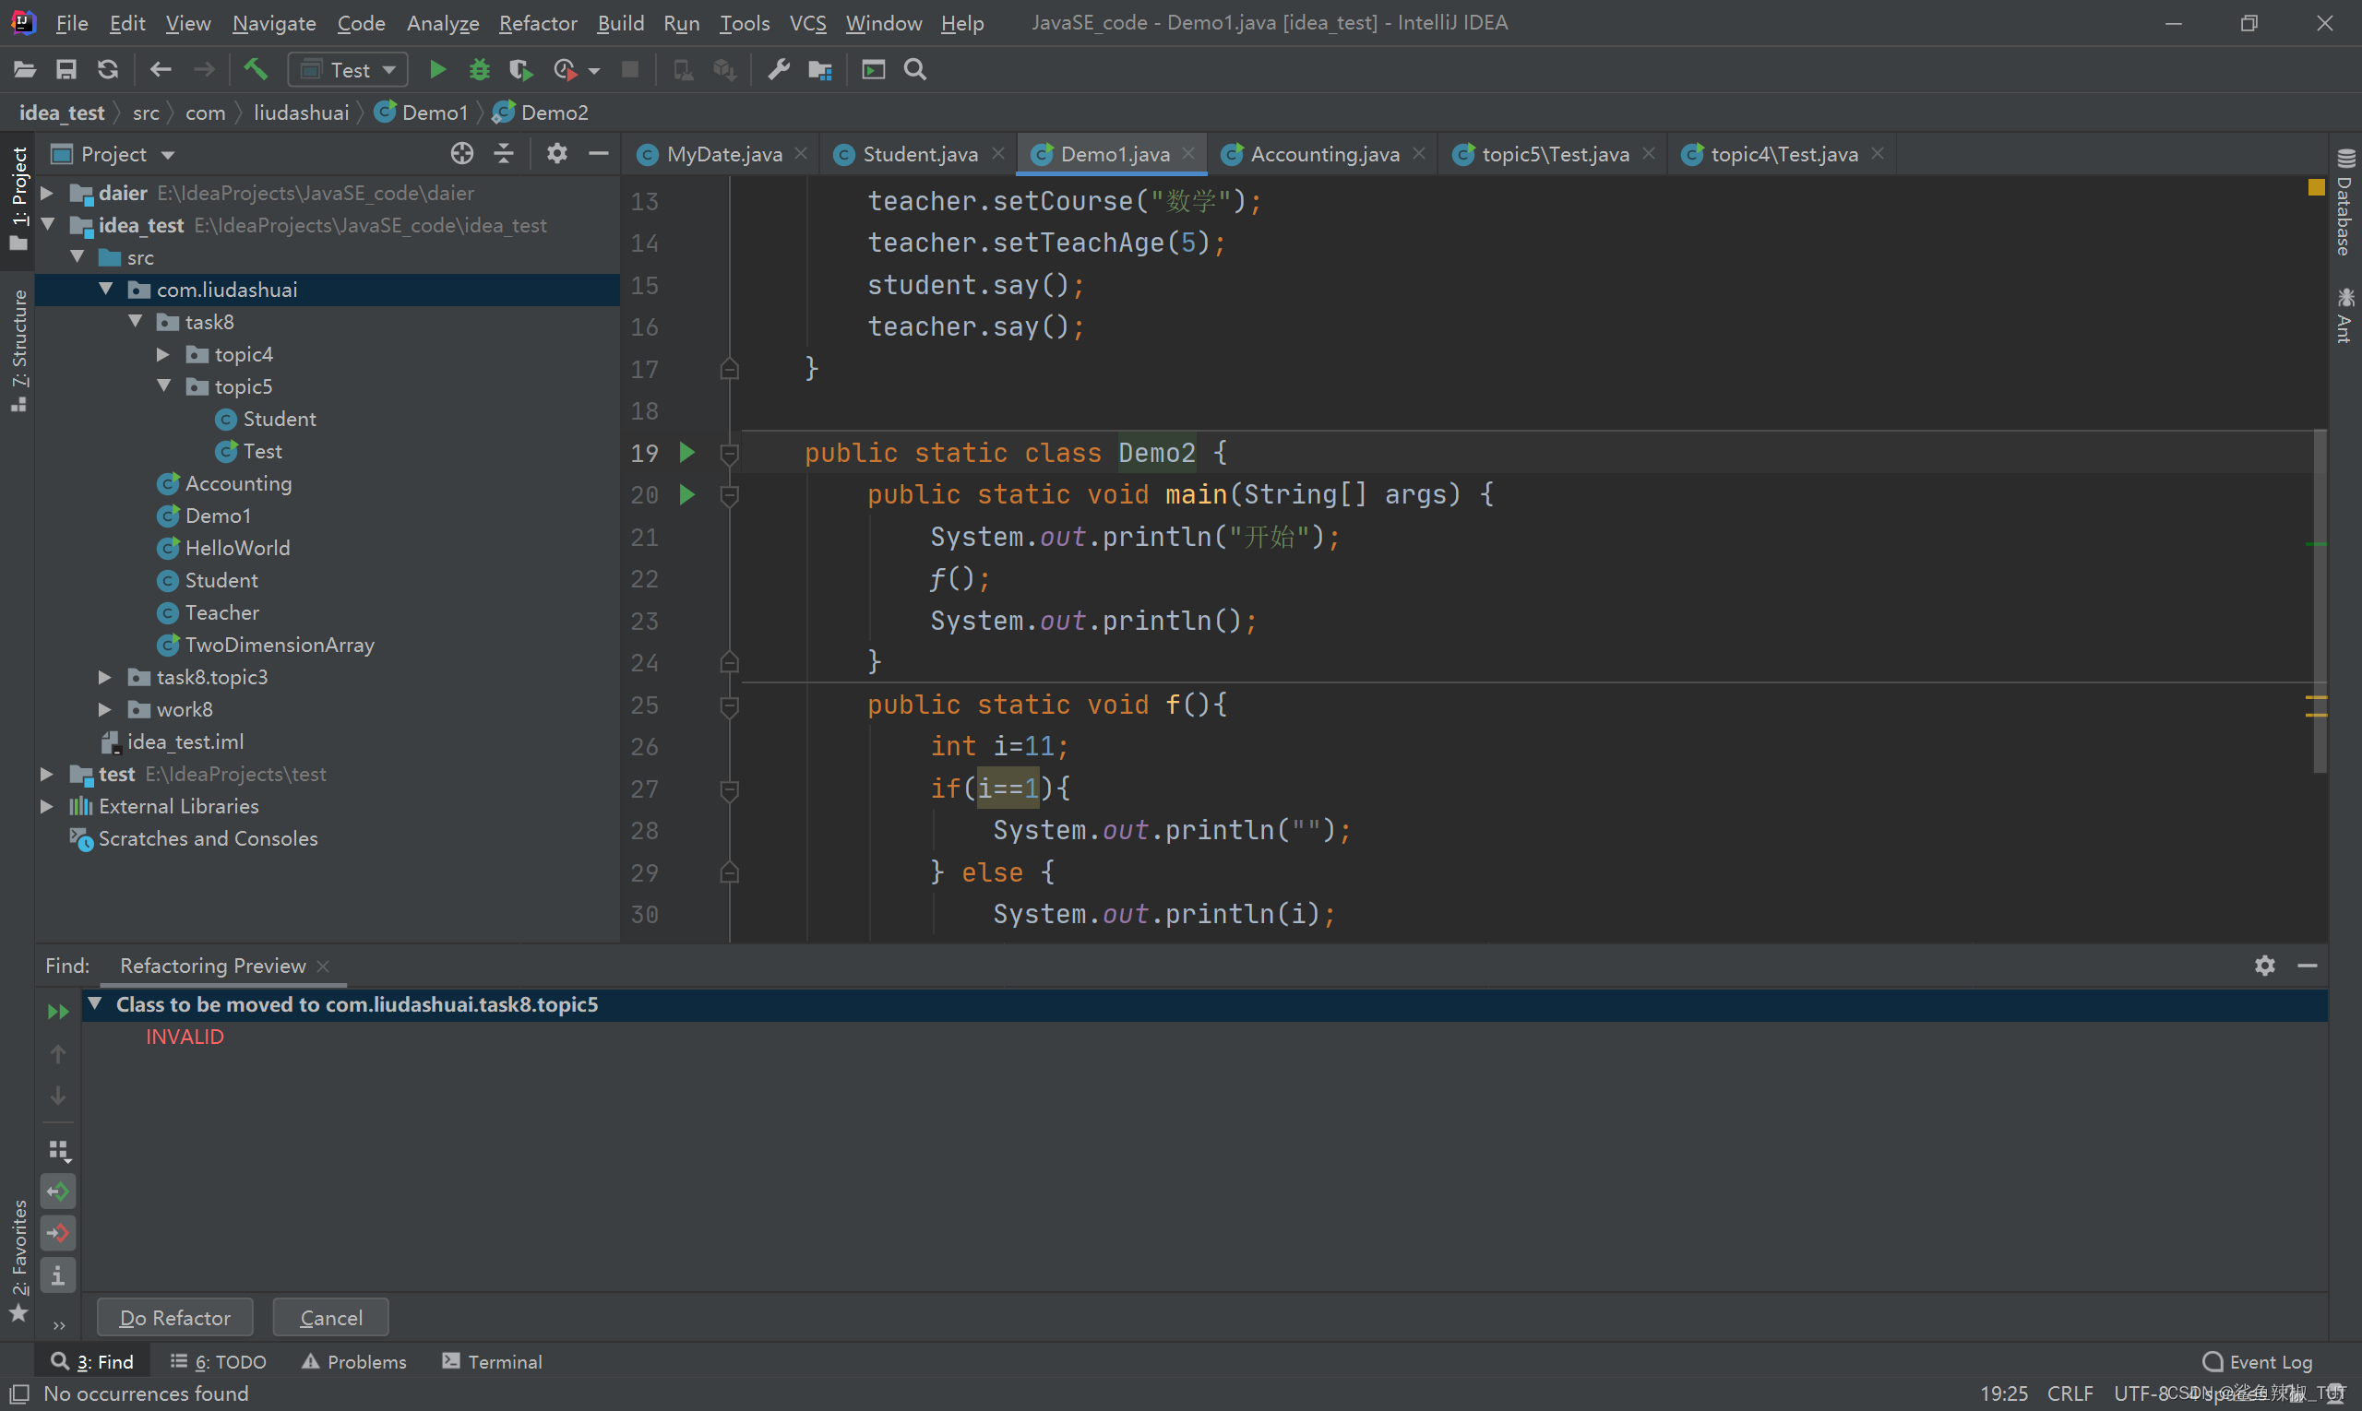Click the run gutter icon on line 19
2362x1411 pixels.
(x=687, y=453)
